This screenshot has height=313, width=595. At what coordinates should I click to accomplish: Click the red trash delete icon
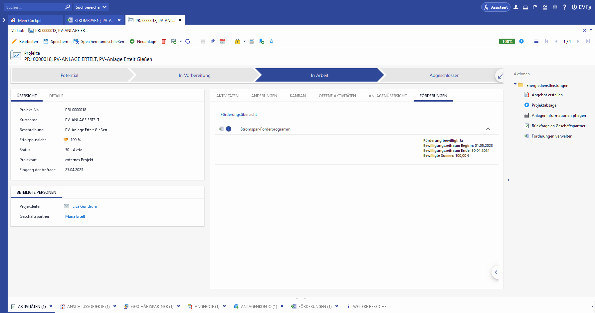point(164,42)
